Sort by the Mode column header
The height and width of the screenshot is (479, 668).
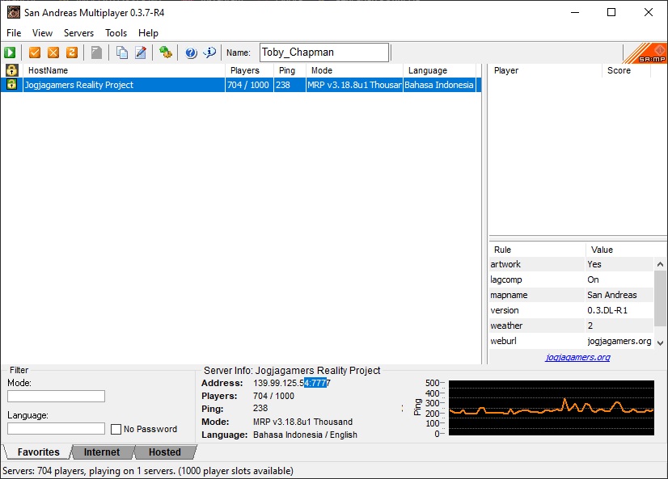tap(354, 70)
